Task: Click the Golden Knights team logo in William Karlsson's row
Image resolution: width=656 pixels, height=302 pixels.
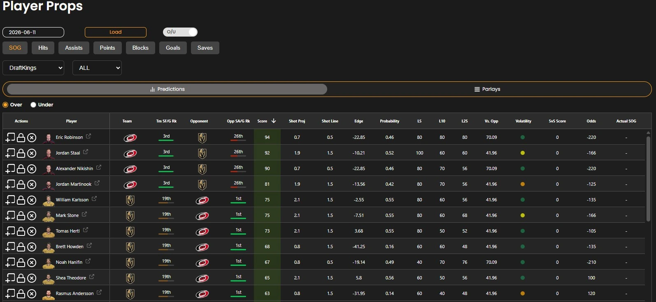Action: coord(130,200)
